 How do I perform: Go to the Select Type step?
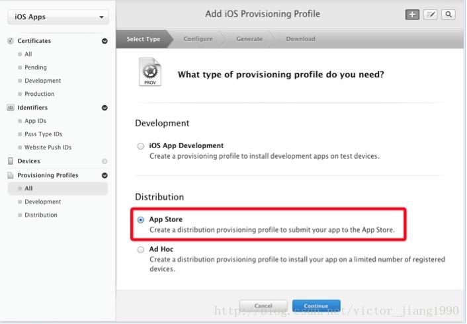coord(144,39)
